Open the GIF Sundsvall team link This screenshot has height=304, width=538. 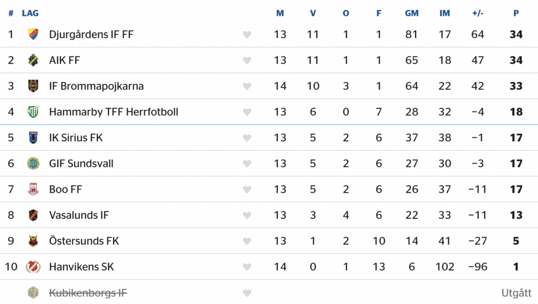[81, 163]
